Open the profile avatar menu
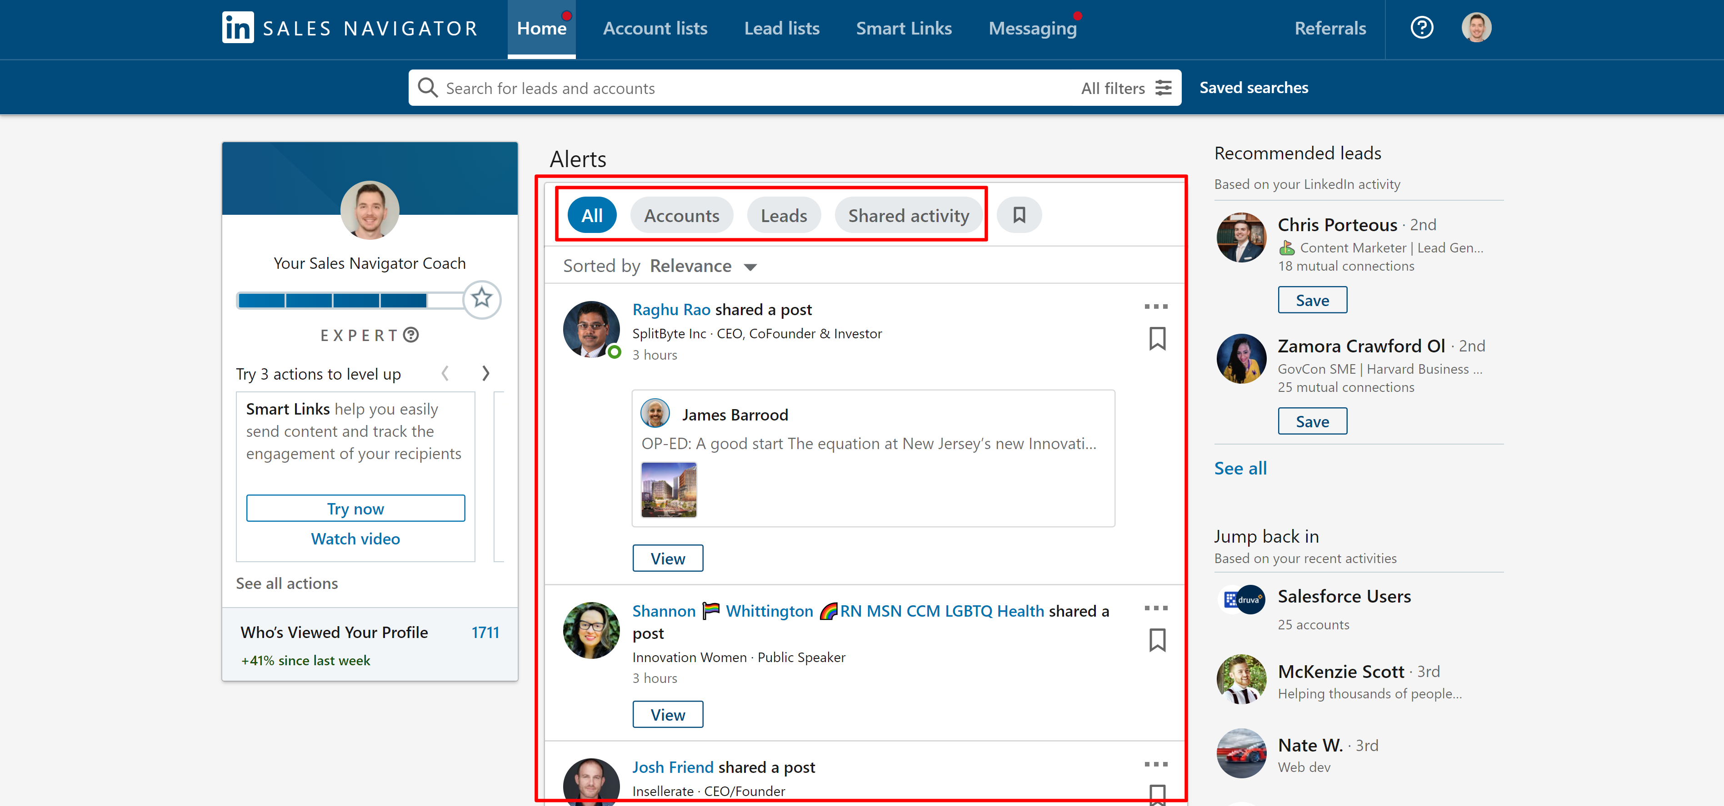The width and height of the screenshot is (1724, 806). pos(1476,28)
